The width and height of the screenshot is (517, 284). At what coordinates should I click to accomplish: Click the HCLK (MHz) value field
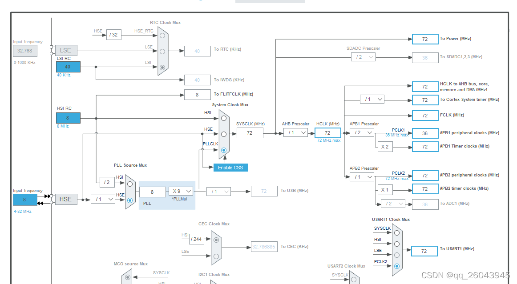coord(328,133)
